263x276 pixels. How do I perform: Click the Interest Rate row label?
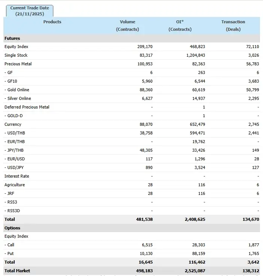(x=17, y=176)
